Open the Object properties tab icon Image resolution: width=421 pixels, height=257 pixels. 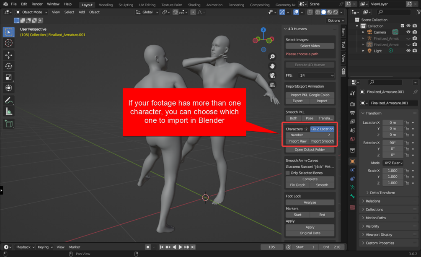pos(353,161)
